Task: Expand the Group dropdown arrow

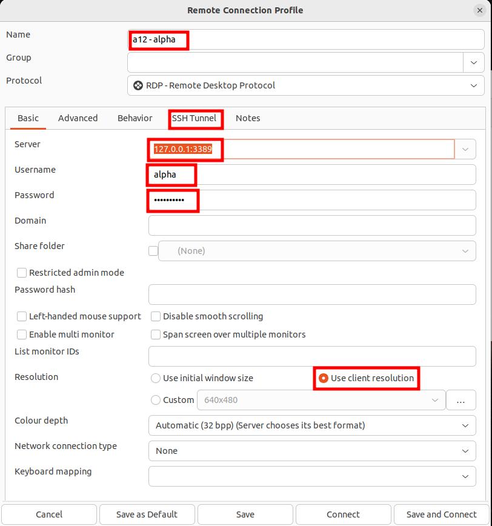Action: pos(473,62)
